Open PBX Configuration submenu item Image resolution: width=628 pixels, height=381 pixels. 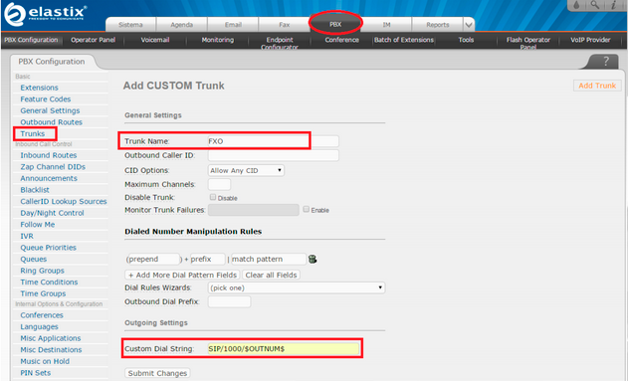click(31, 40)
